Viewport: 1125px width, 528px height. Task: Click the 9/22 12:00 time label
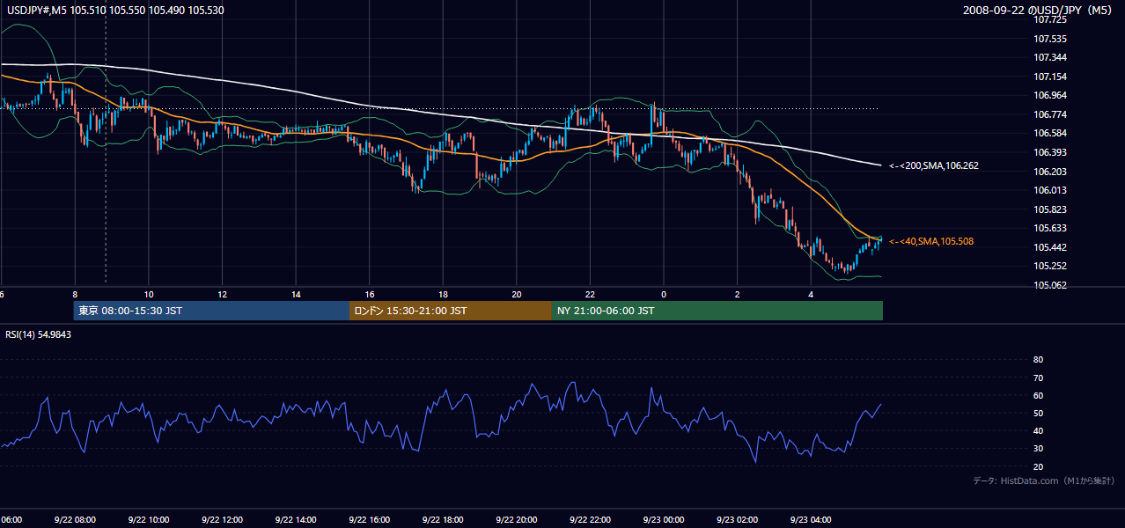[x=222, y=519]
